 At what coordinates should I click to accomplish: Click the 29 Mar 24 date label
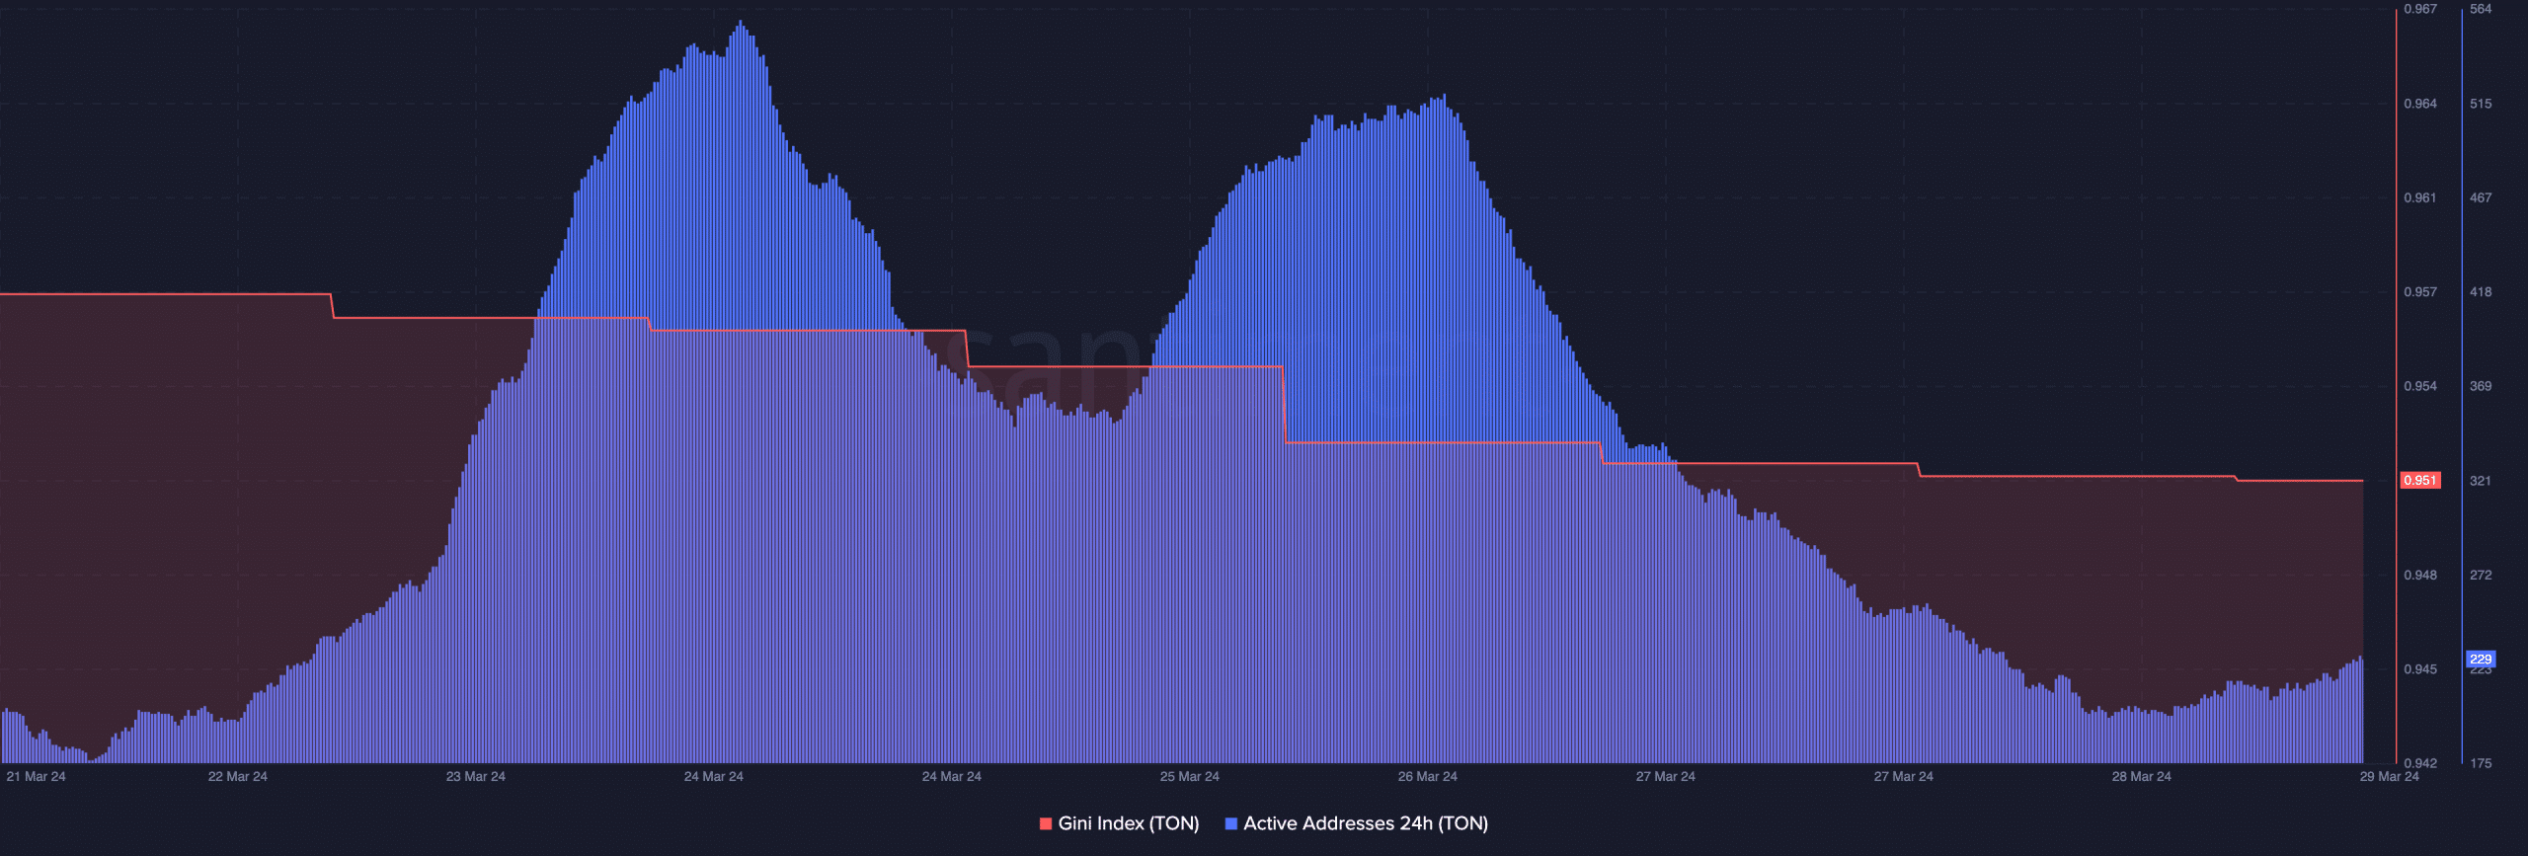[x=2390, y=777]
